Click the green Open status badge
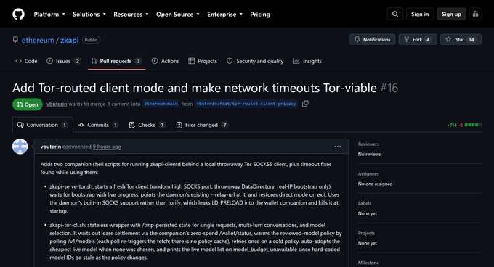 point(28,104)
